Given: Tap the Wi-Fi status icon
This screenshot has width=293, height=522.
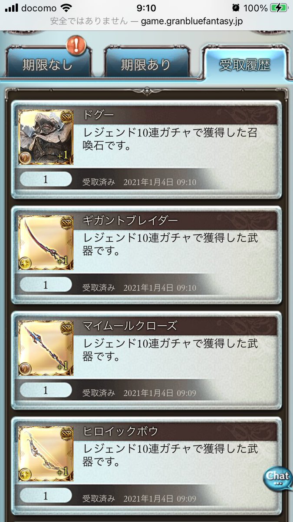Looking at the screenshot, I should click(66, 8).
